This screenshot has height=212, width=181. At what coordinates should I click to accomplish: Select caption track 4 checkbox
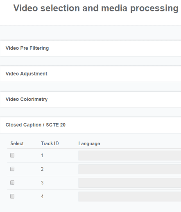tap(12, 196)
